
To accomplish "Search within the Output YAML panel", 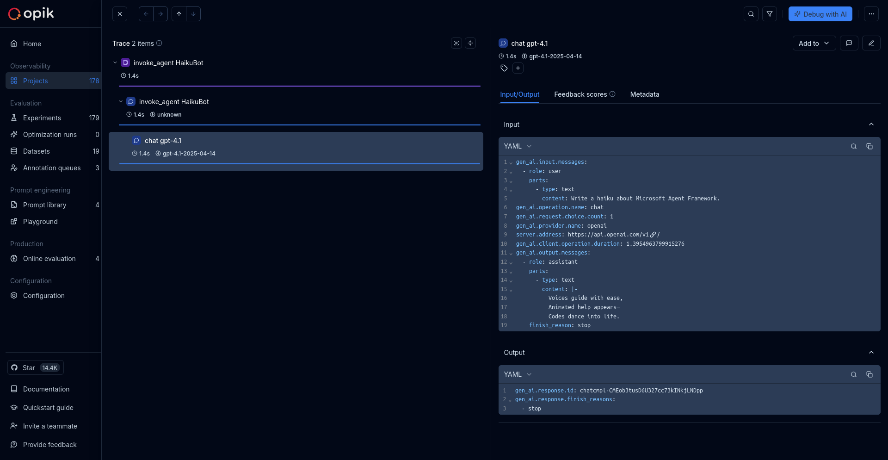I will (853, 374).
